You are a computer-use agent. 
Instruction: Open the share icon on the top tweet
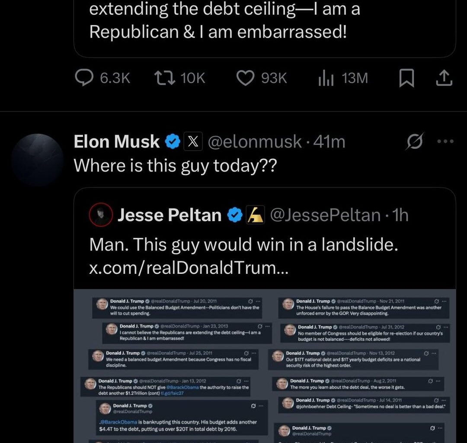coord(444,78)
